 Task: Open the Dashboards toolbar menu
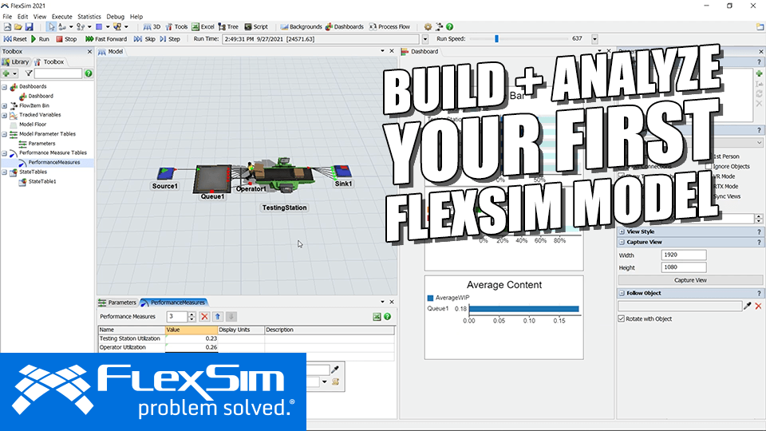coord(345,27)
